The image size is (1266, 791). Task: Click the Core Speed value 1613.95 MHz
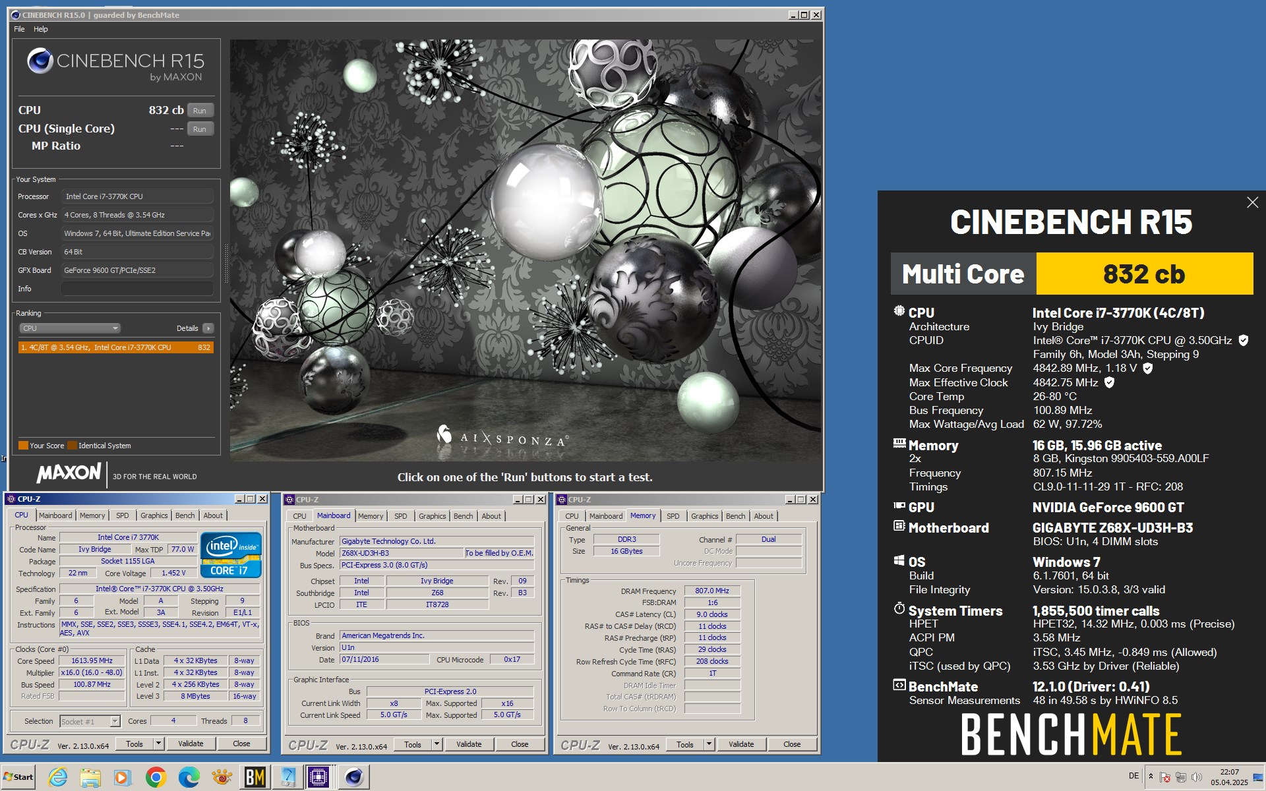[92, 660]
